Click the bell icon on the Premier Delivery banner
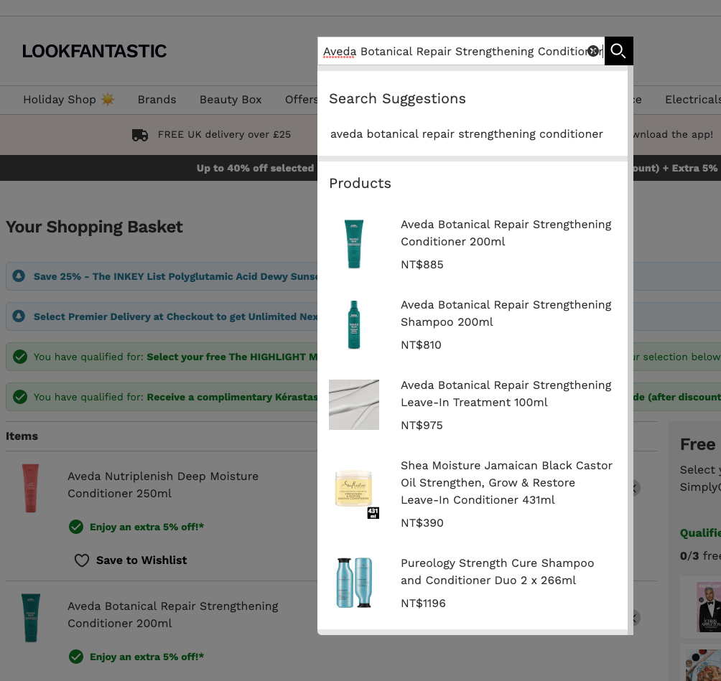The width and height of the screenshot is (721, 681). [17, 316]
